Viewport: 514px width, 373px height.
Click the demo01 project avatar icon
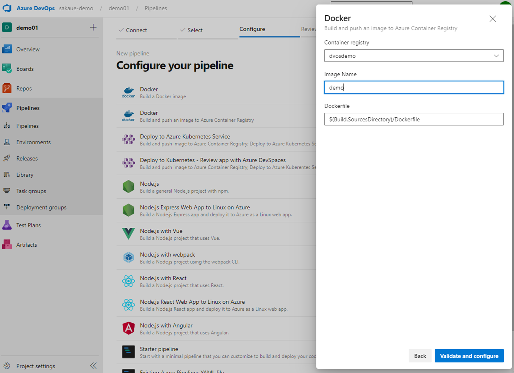[7, 28]
